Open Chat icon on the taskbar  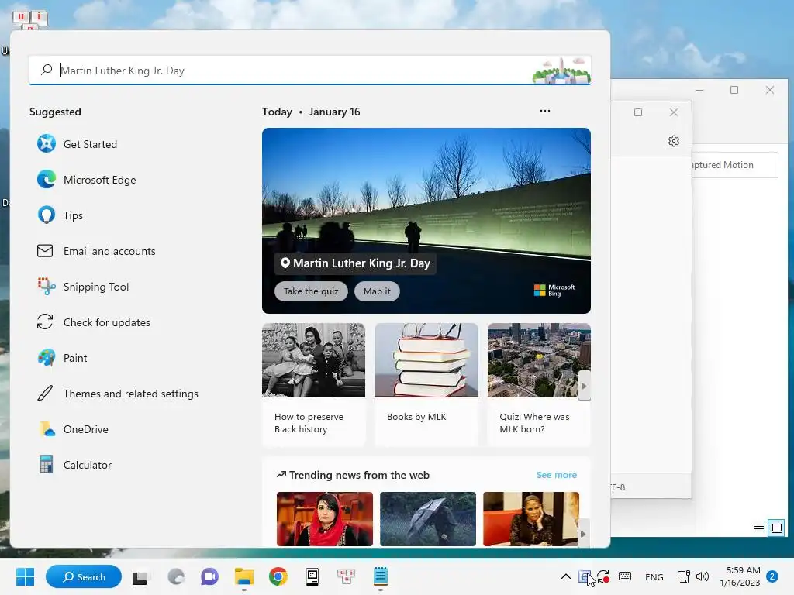tap(209, 576)
